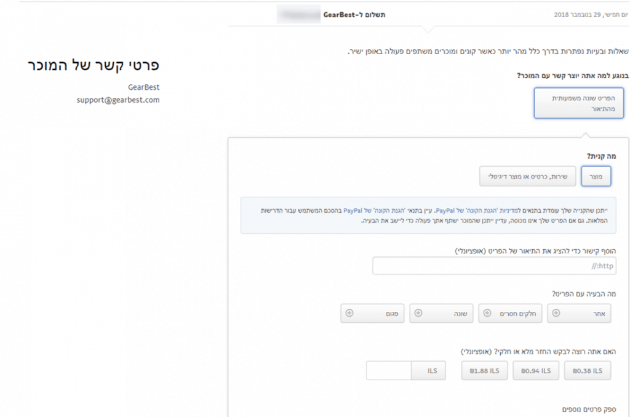The image size is (630, 417).
Task: Pick the ₪0.38 ILS refund amount
Action: (x=588, y=370)
